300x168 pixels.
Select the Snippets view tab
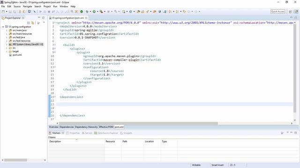point(126,133)
